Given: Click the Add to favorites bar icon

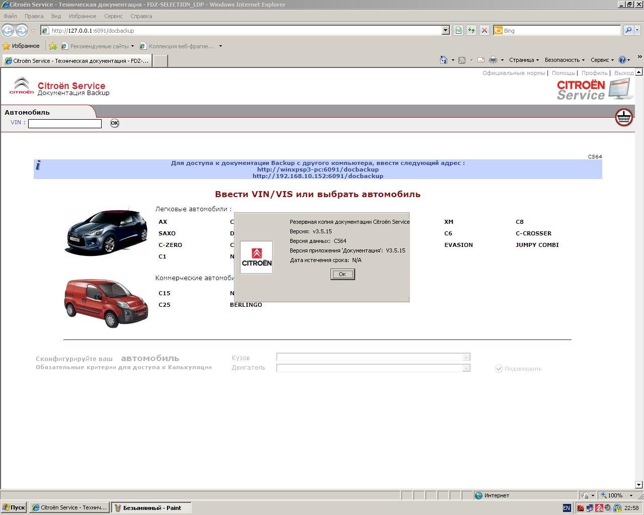Looking at the screenshot, I should click(x=53, y=46).
